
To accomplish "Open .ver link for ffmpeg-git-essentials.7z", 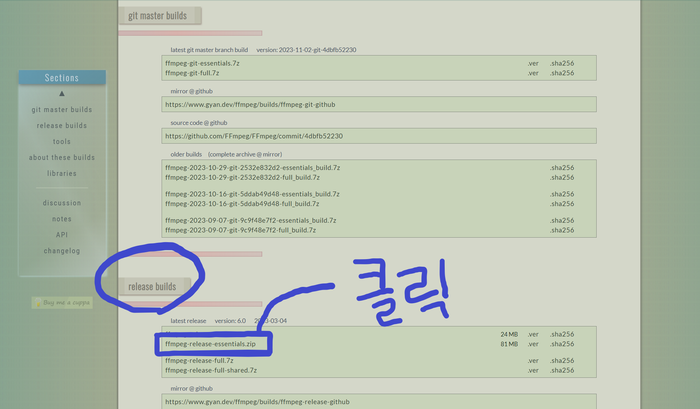I will tap(533, 63).
